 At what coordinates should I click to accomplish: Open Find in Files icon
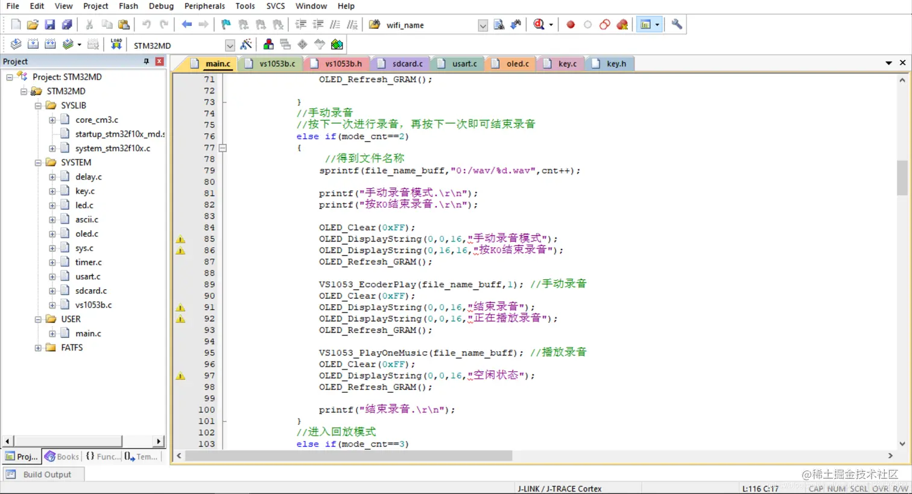tap(375, 25)
